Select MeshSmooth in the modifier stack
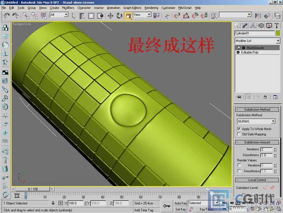Image resolution: width=283 pixels, height=213 pixels. (255, 48)
